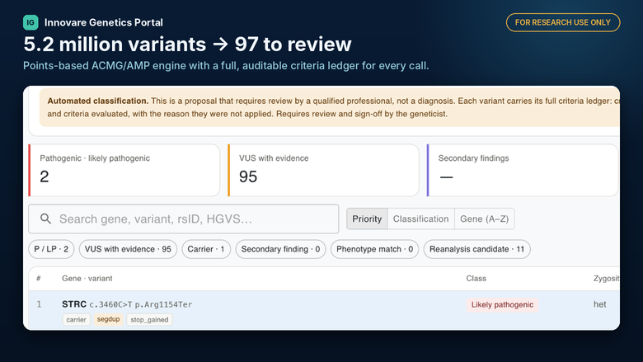Focus the gene and variant search field
This screenshot has height=362, width=643.
click(x=184, y=219)
